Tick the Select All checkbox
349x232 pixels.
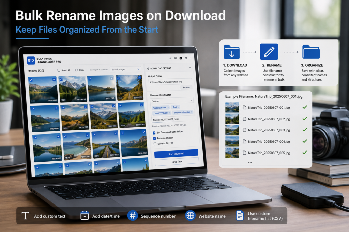(59, 70)
